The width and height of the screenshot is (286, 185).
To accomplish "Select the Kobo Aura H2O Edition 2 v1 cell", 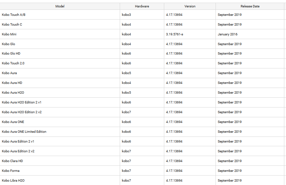I will point(22,102).
